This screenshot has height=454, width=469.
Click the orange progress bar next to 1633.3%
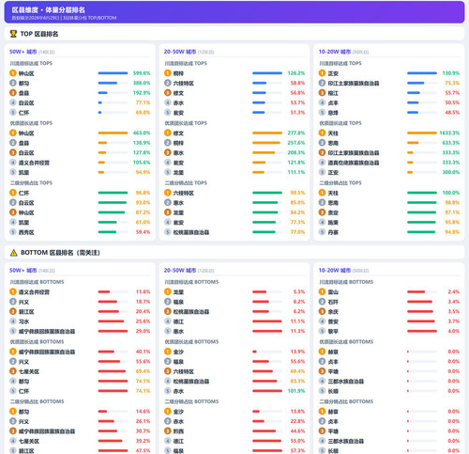422,133
